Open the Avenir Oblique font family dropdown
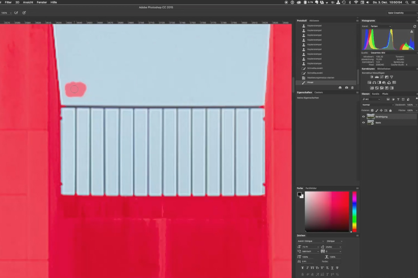Image resolution: width=418 pixels, height=278 pixels. (x=311, y=241)
